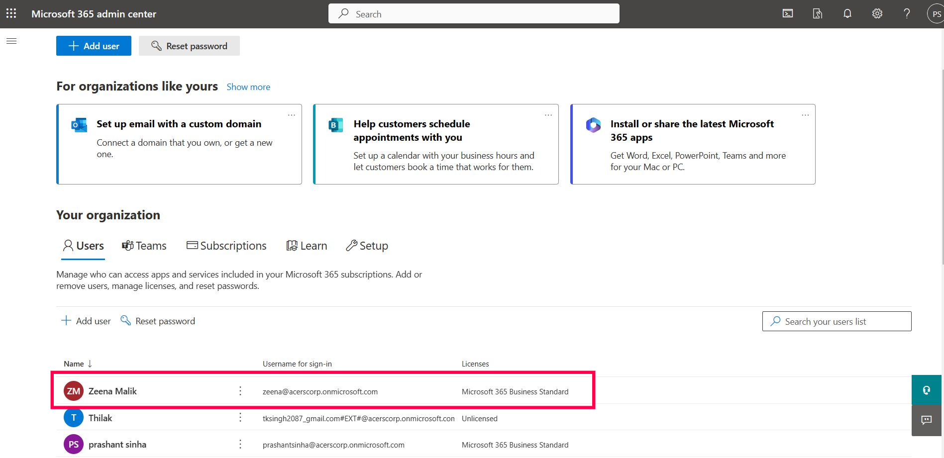
Task: Open the headset help and support button
Action: 926,390
